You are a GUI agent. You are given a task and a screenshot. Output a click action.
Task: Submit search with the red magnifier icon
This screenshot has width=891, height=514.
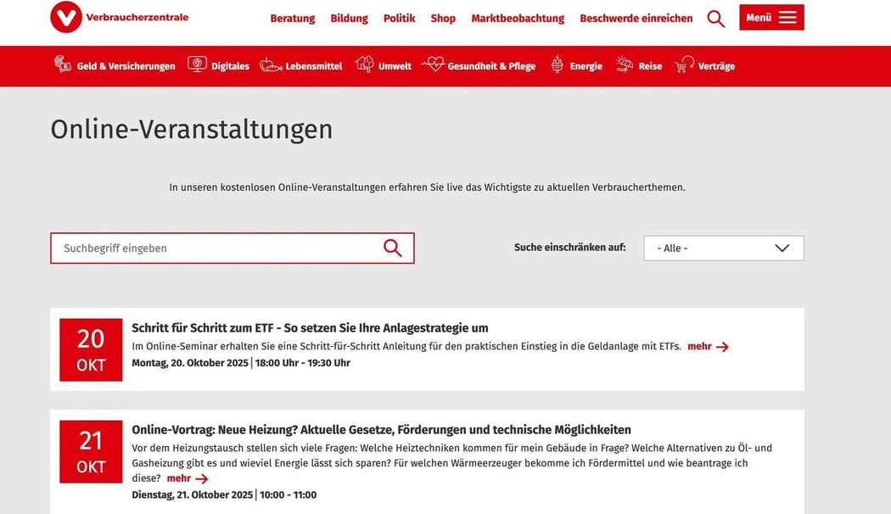[x=392, y=249]
